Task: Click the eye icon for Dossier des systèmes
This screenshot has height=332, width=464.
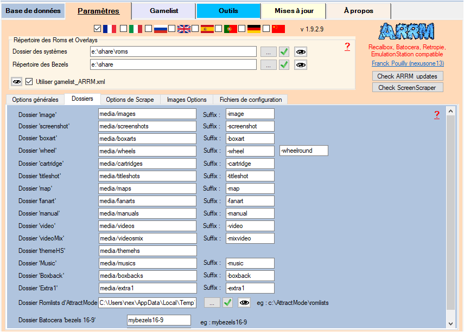Action: [301, 52]
